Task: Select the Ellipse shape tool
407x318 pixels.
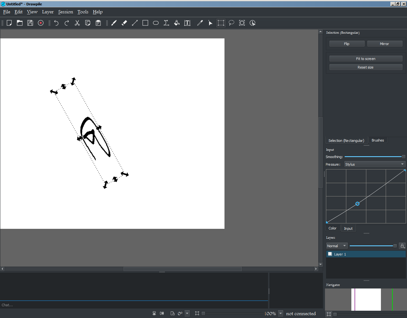Action: point(156,23)
